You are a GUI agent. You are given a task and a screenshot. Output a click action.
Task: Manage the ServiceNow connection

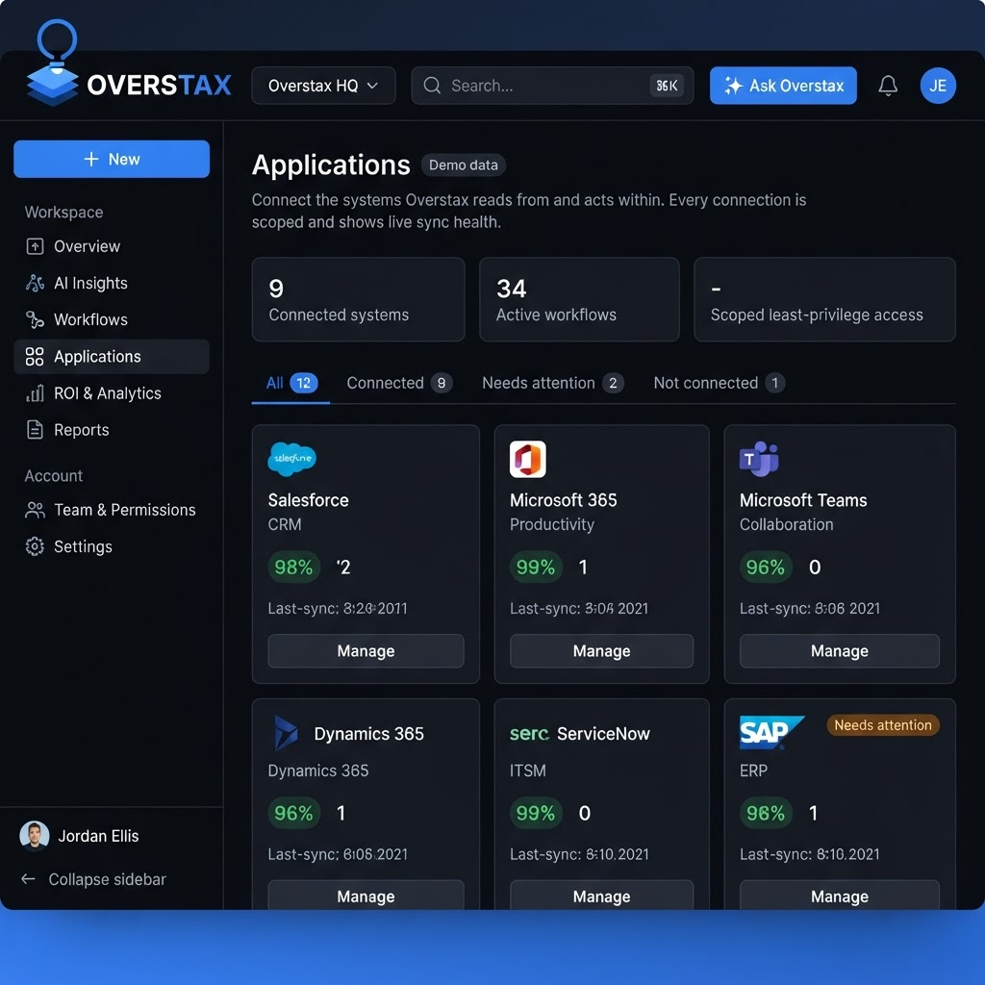pyautogui.click(x=602, y=896)
